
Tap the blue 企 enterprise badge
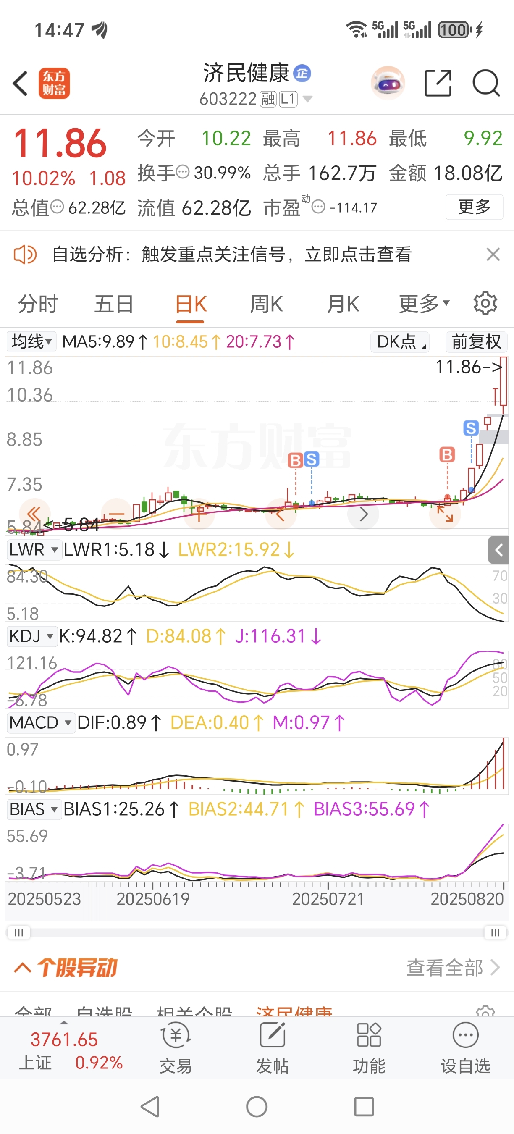302,73
